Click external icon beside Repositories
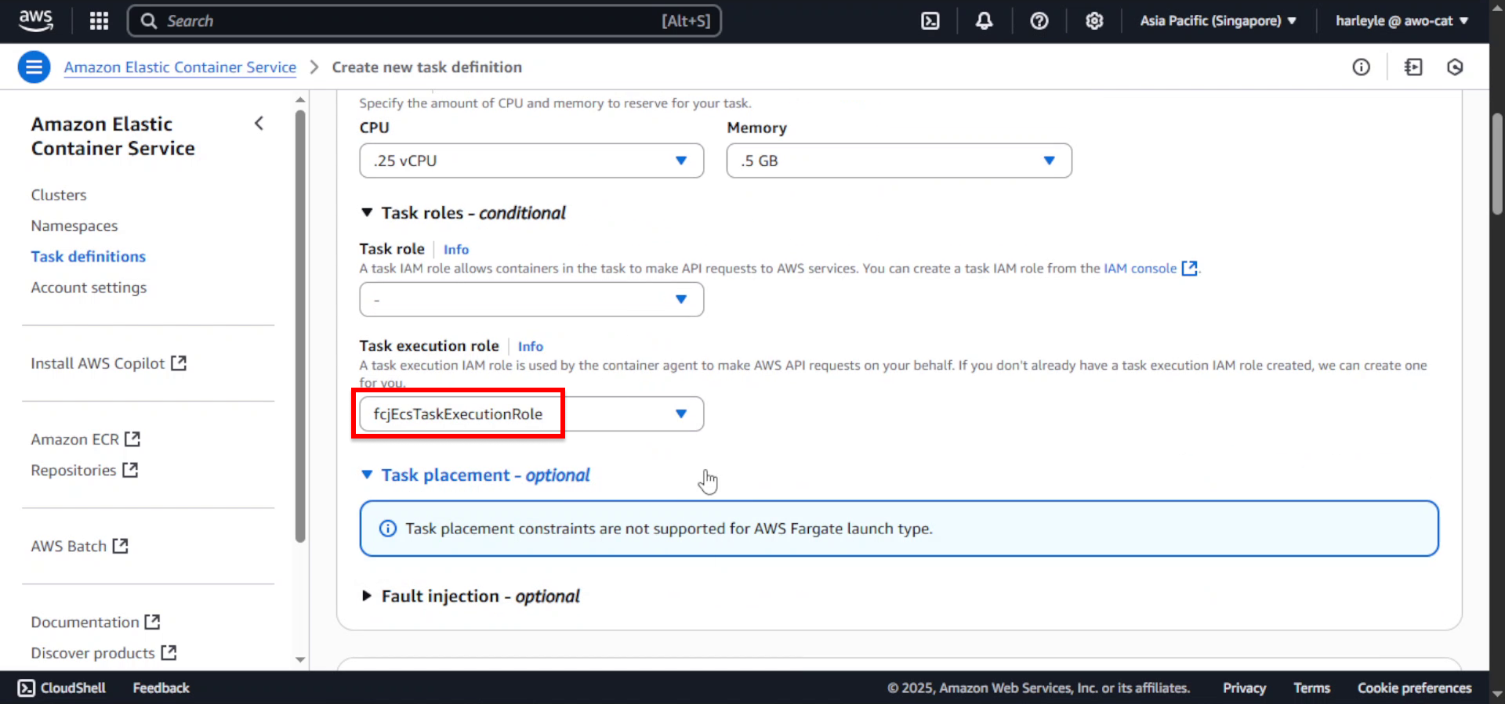Screen dimensions: 1505x704 [130, 470]
